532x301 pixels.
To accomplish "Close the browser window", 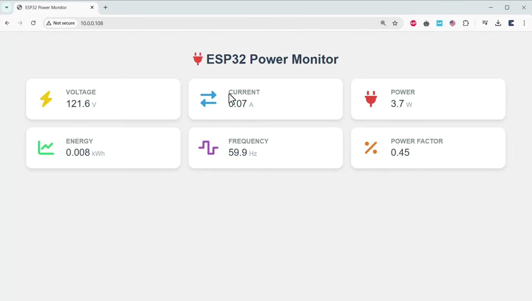I will 524,7.
